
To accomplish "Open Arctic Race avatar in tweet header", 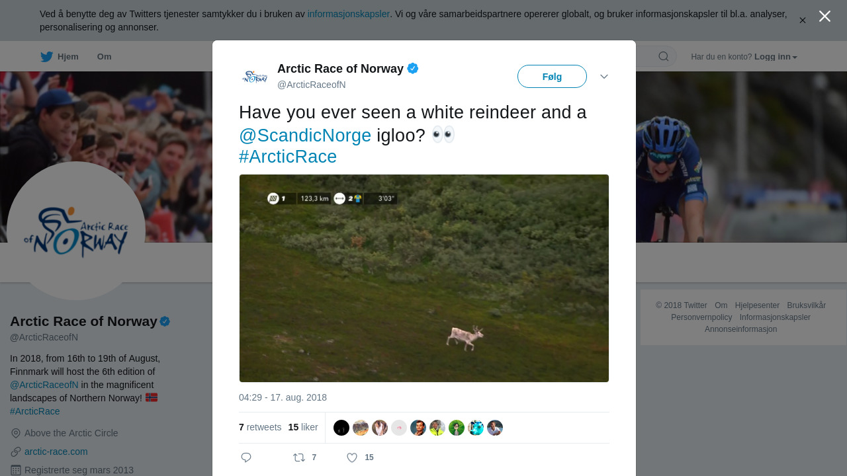I will [x=255, y=77].
